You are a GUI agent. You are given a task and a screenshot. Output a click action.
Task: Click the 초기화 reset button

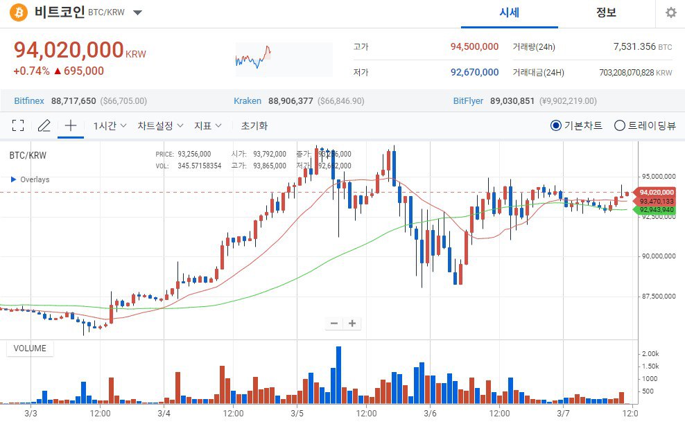254,126
